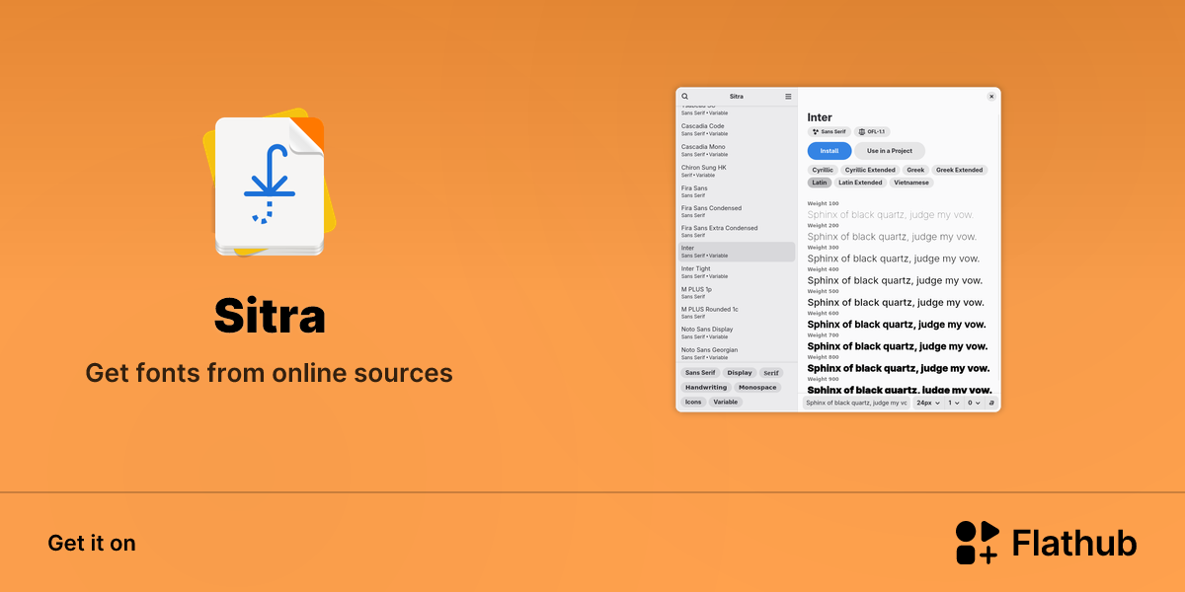Close the Sitra window with the X
Viewport: 1185px width, 592px height.
click(991, 97)
